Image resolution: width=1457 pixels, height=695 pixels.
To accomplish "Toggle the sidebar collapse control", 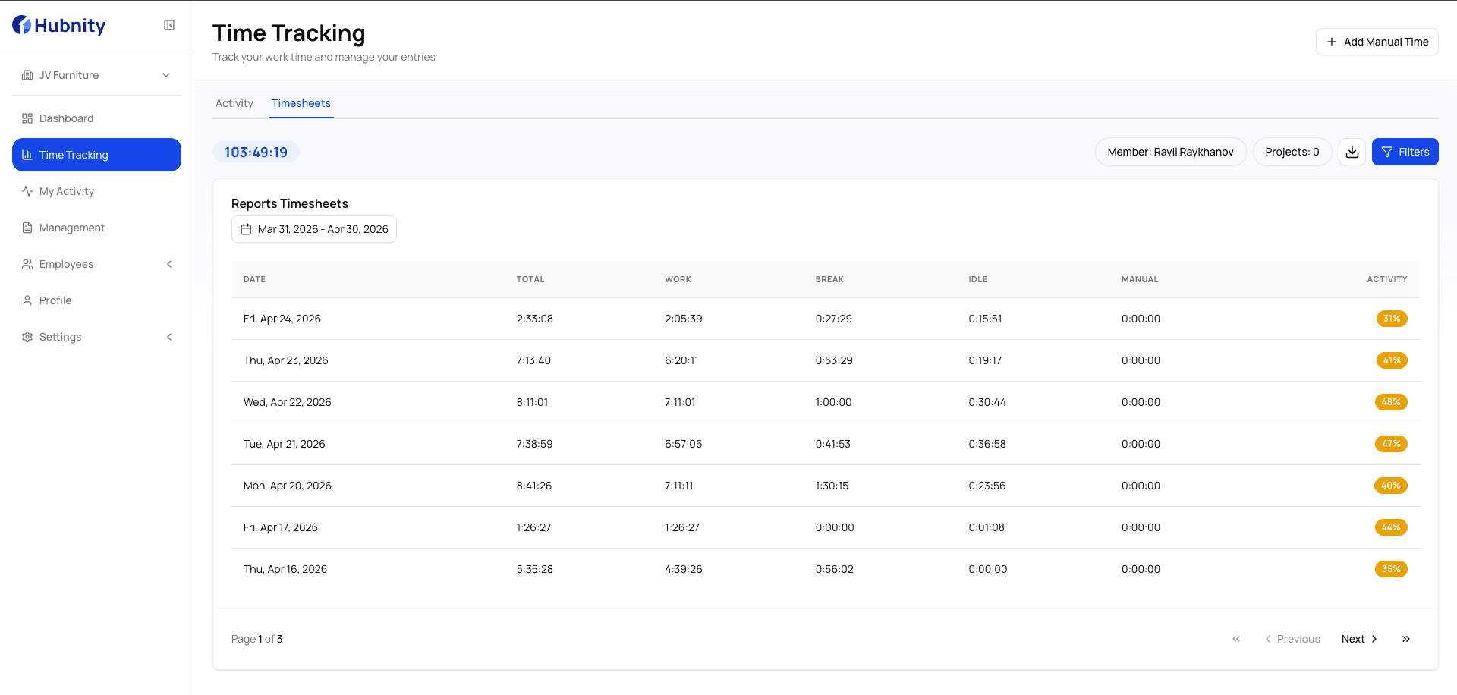I will (x=168, y=24).
